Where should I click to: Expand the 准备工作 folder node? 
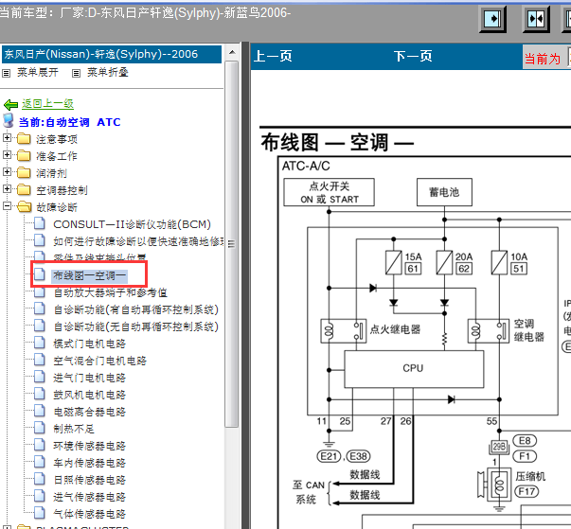7,154
